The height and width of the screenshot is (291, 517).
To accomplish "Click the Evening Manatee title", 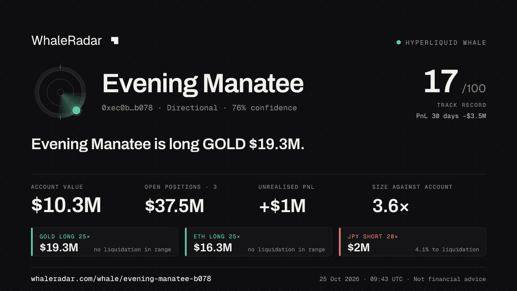I will click(203, 84).
